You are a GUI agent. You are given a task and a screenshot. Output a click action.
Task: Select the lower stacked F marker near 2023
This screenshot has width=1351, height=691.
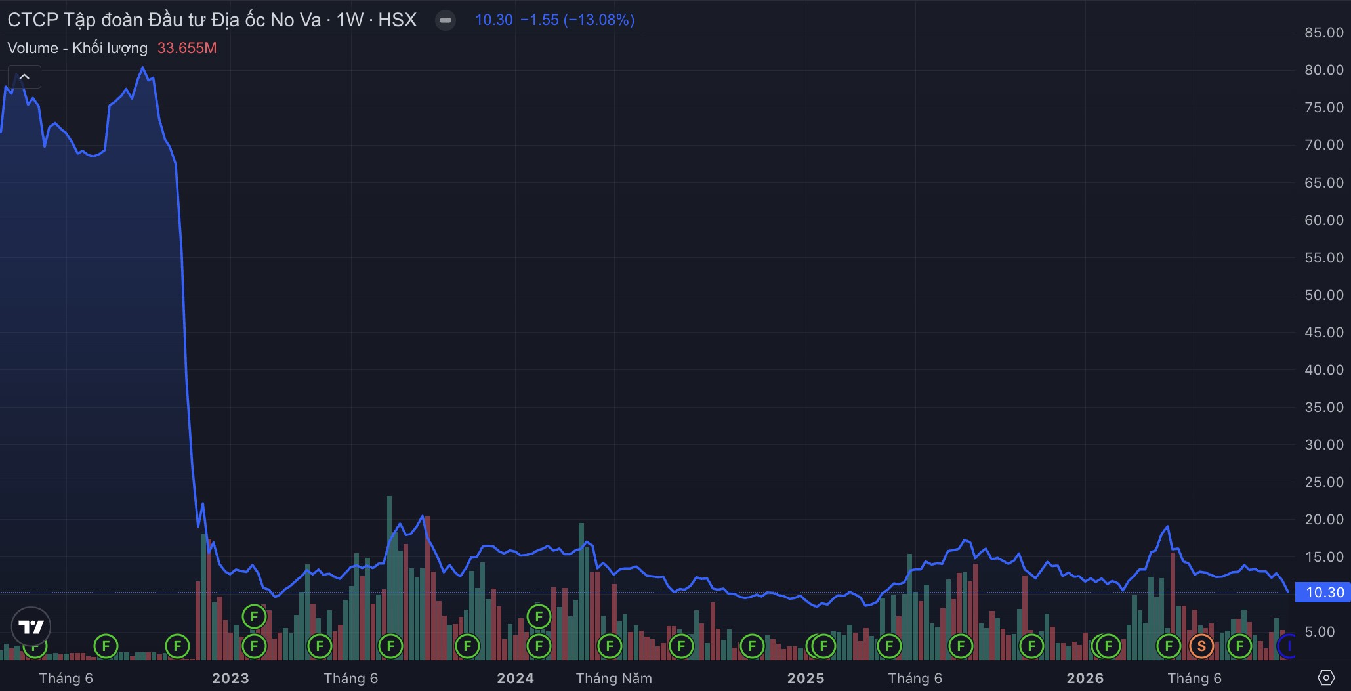coord(254,646)
